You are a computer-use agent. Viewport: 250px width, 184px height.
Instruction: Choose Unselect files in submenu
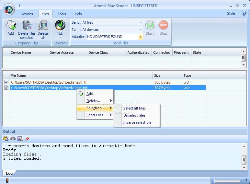pyautogui.click(x=137, y=115)
